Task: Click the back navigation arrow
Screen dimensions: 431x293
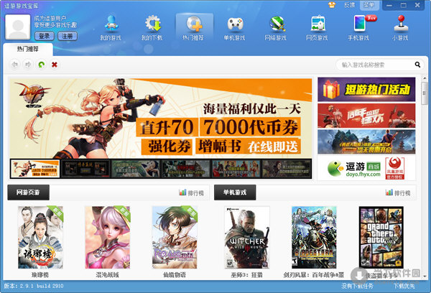Action: (15, 65)
